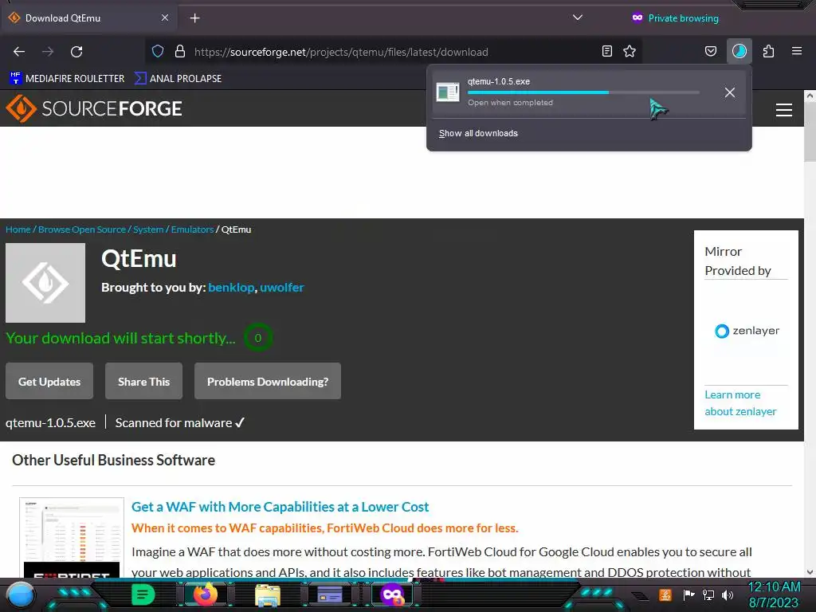Close the Download QtEmu tab
Image resolution: width=816 pixels, height=612 pixels.
click(164, 18)
